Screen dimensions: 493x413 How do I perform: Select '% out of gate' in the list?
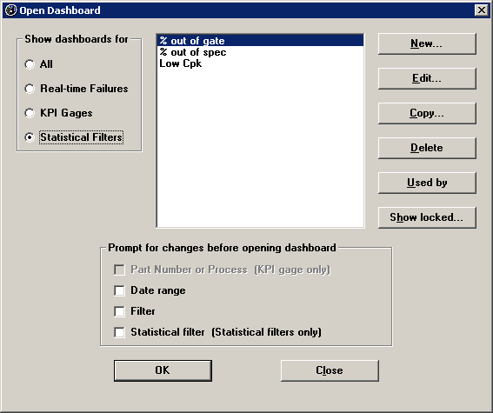click(x=260, y=41)
